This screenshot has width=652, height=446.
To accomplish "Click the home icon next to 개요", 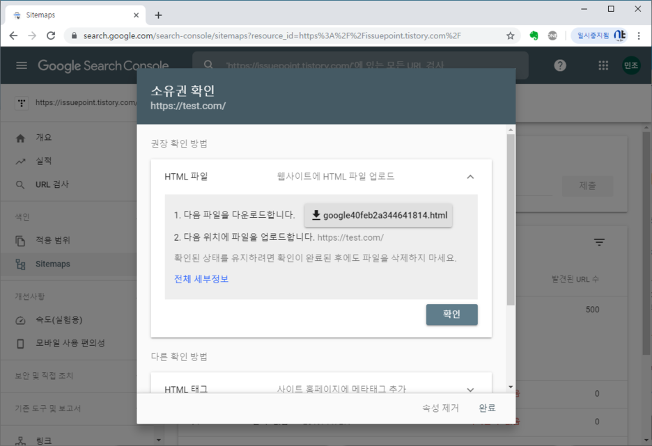I will (20, 138).
